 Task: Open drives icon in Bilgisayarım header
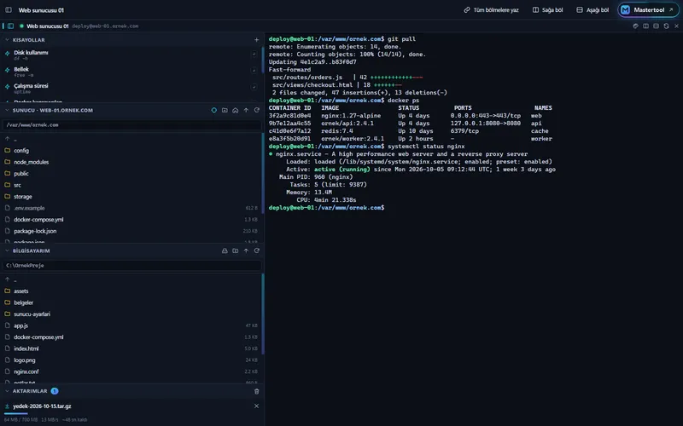pos(225,250)
